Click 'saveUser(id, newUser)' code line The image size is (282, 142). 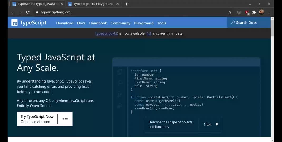(x=154, y=108)
